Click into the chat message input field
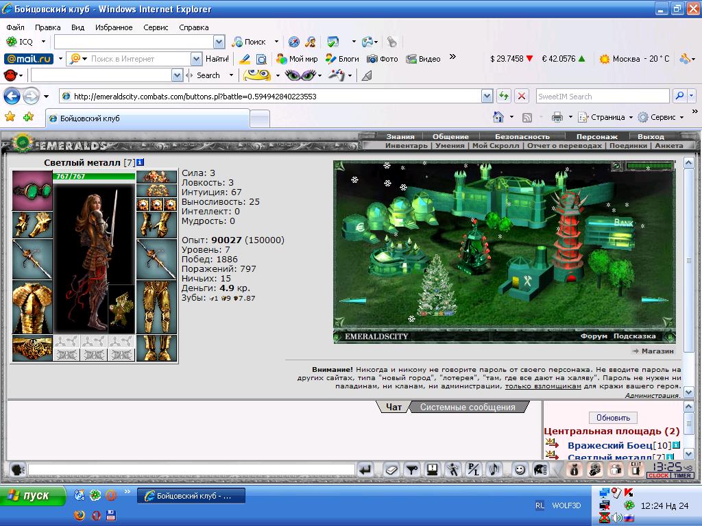Viewport: 702px width, 526px height. (x=192, y=470)
